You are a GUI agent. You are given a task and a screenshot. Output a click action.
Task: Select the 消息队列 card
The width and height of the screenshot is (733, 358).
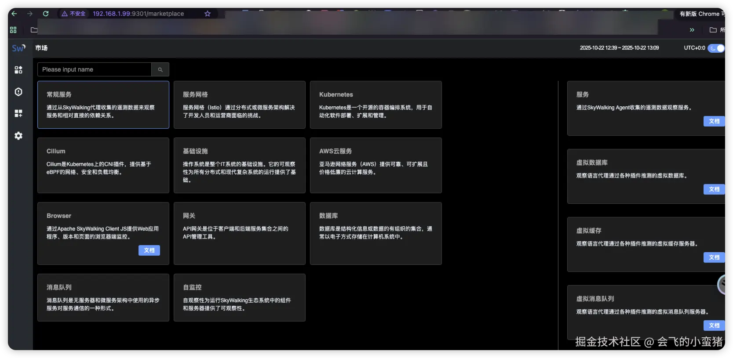click(x=103, y=297)
